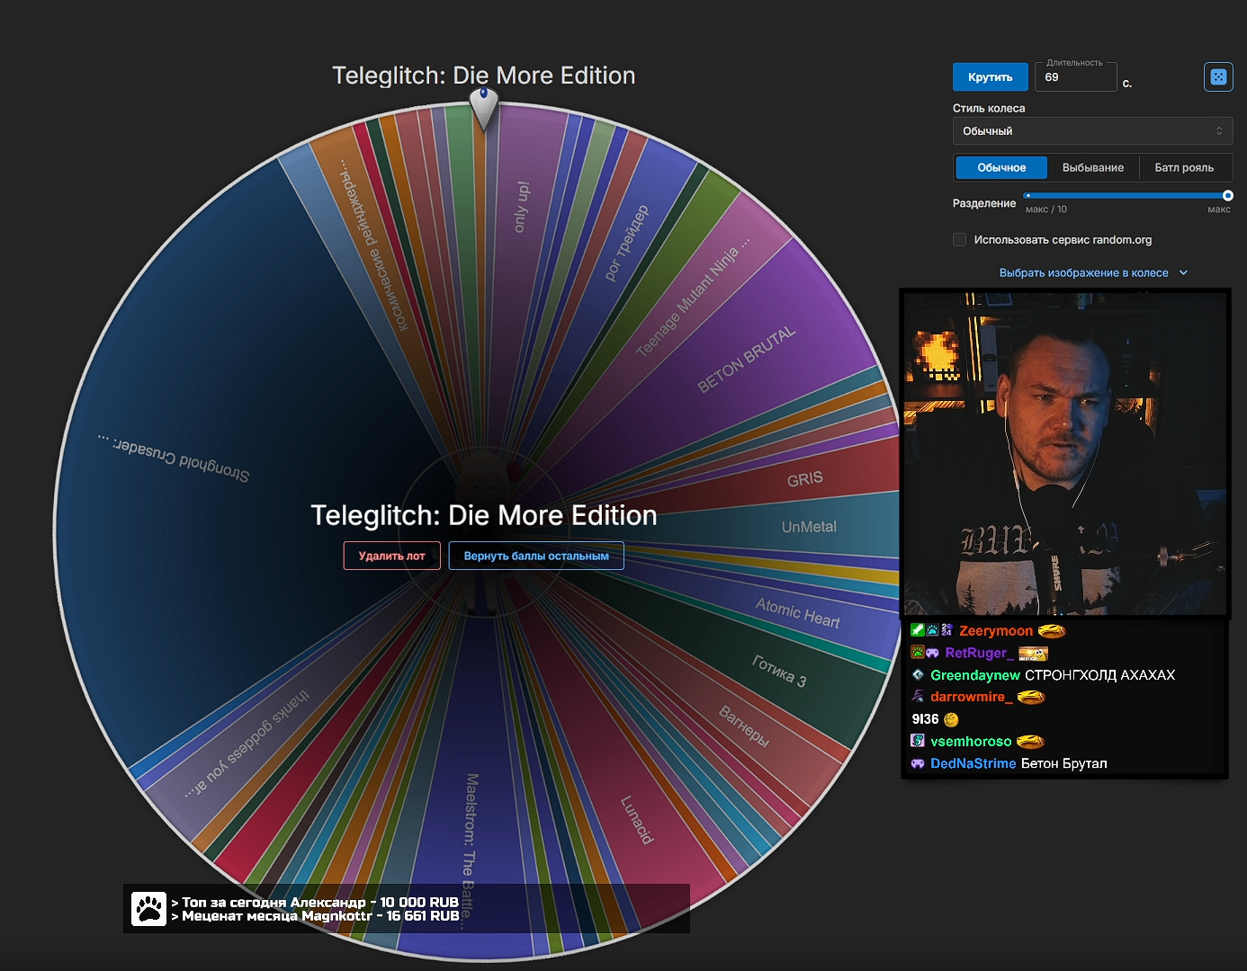The image size is (1247, 971).
Task: Click the thanks goddess you ar... segment
Action: (x=247, y=744)
